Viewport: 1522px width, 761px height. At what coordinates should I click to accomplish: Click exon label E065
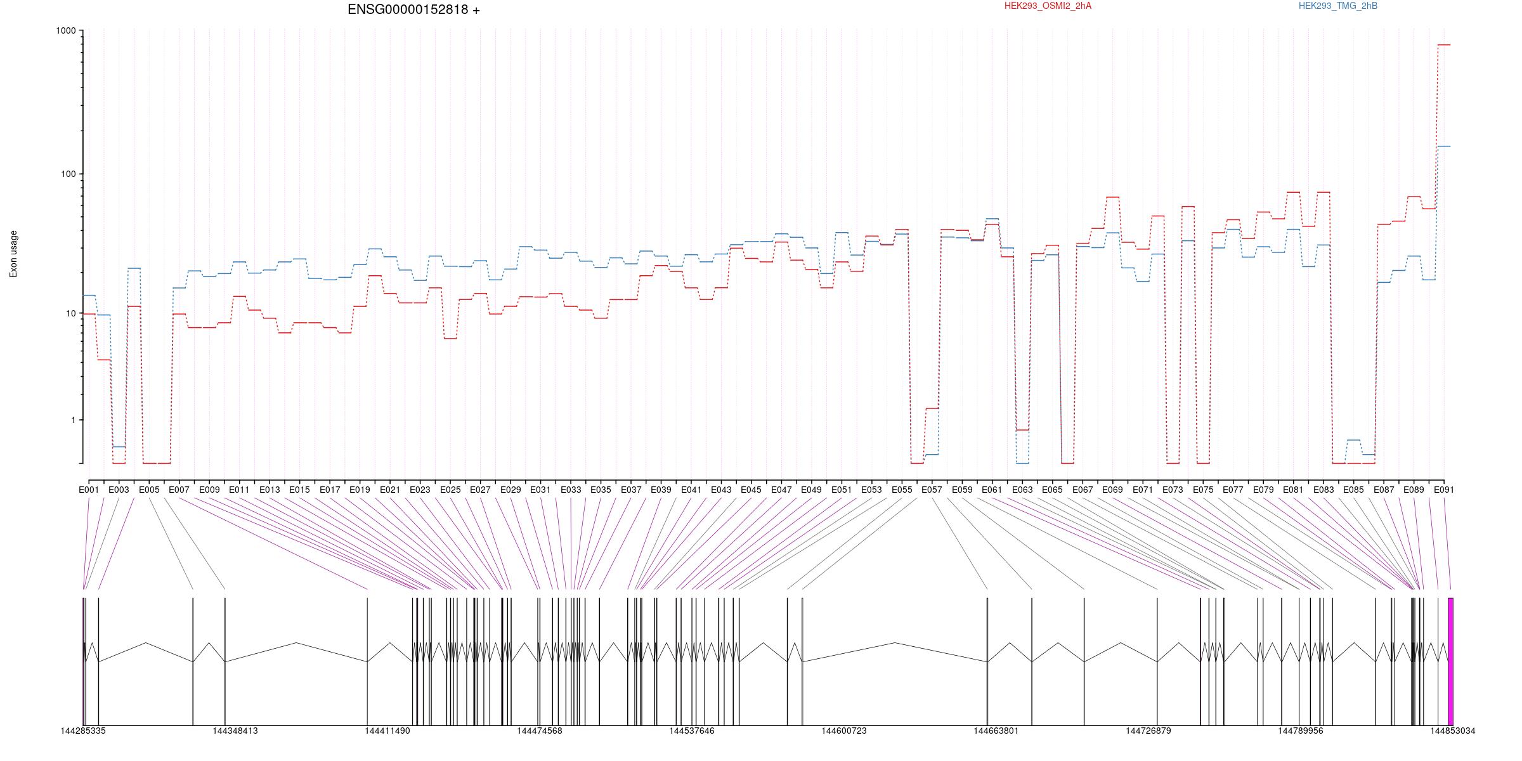click(x=1053, y=490)
